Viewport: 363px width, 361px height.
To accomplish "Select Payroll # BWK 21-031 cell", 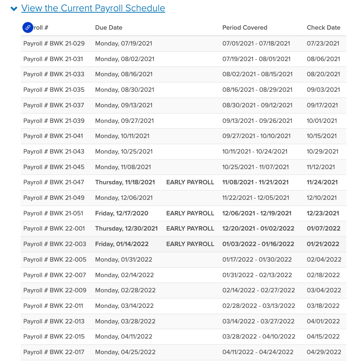I will pyautogui.click(x=53, y=59).
